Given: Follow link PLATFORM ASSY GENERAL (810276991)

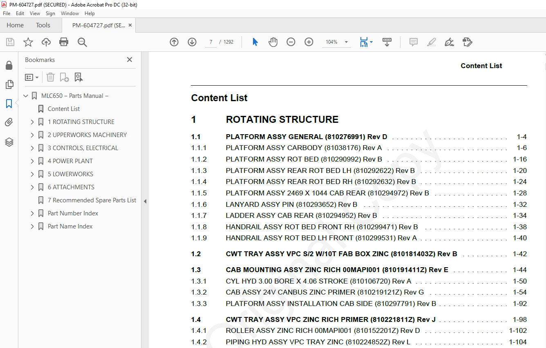Looking at the screenshot, I should pos(307,137).
